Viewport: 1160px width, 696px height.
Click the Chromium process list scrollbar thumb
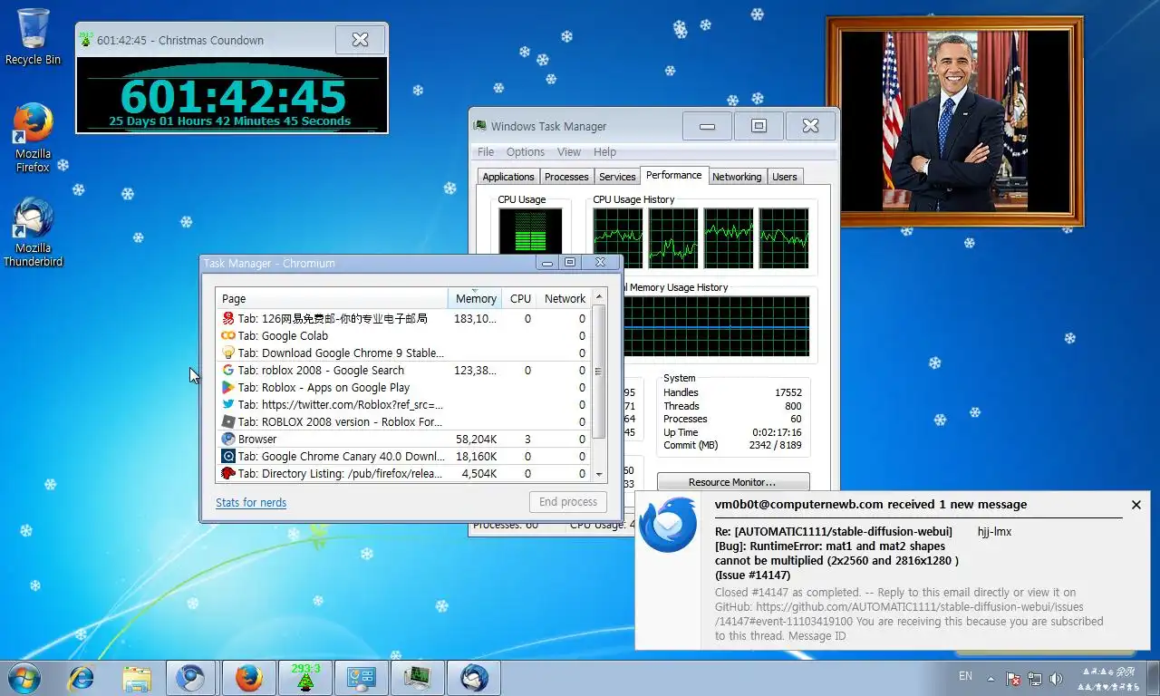point(598,372)
